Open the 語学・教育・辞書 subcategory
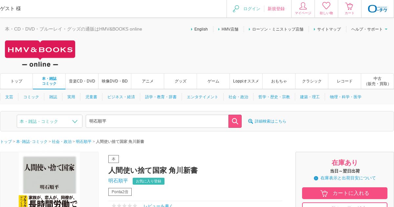 pos(161,97)
